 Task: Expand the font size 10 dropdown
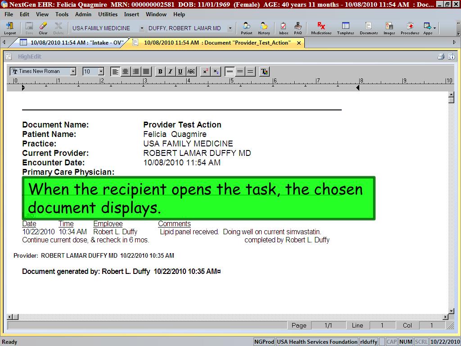[x=101, y=72]
